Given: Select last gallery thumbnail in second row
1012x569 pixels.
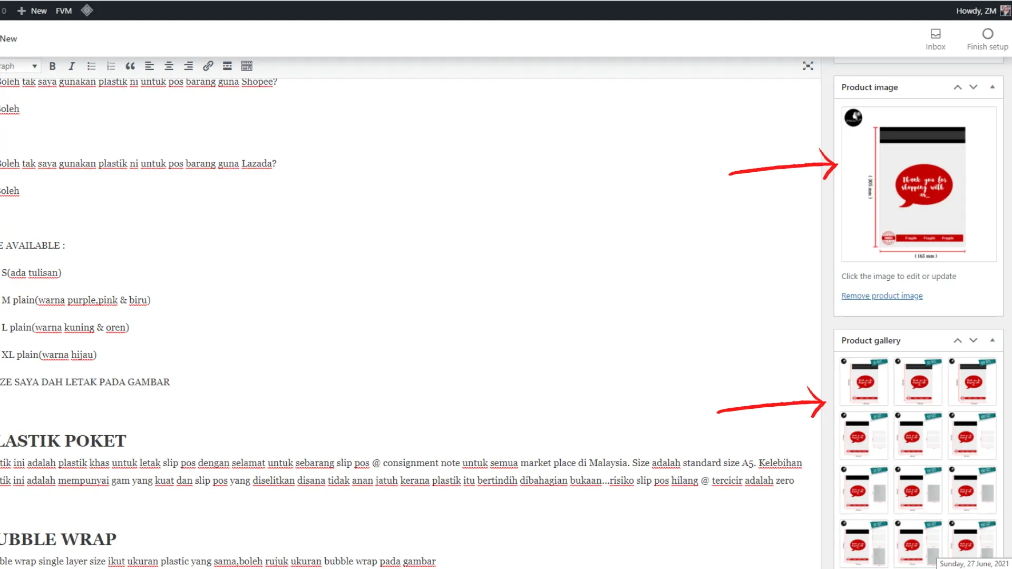Looking at the screenshot, I should [972, 436].
